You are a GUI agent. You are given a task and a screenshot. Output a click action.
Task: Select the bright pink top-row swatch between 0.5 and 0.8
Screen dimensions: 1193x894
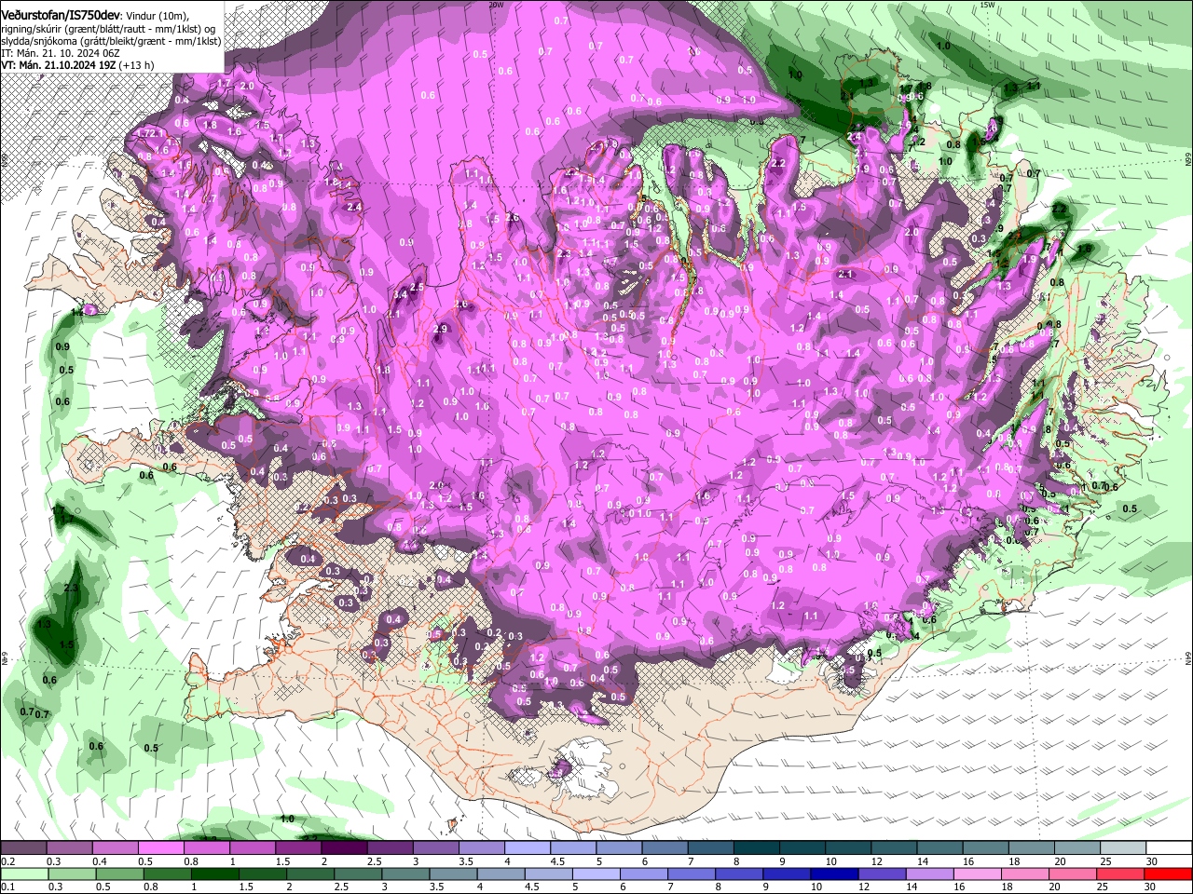tap(160, 848)
